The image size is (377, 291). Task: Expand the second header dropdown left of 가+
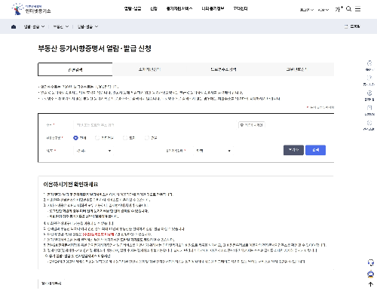click(323, 10)
